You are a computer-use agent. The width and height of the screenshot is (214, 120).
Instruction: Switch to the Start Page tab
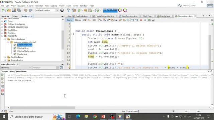(147, 16)
